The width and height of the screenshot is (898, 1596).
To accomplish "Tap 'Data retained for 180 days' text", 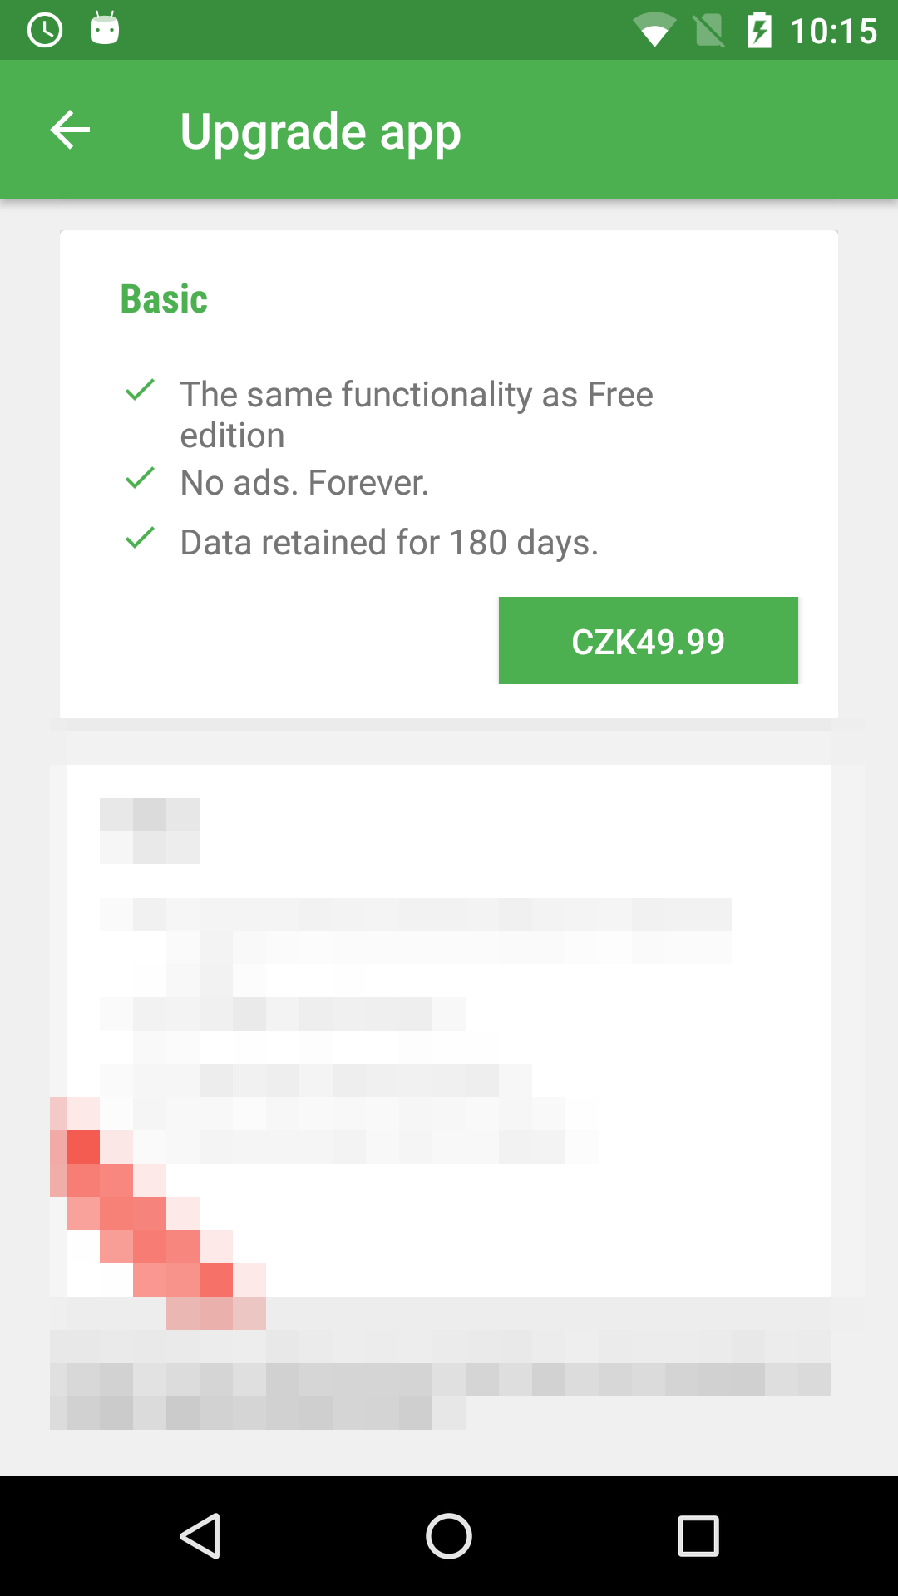I will (x=389, y=543).
